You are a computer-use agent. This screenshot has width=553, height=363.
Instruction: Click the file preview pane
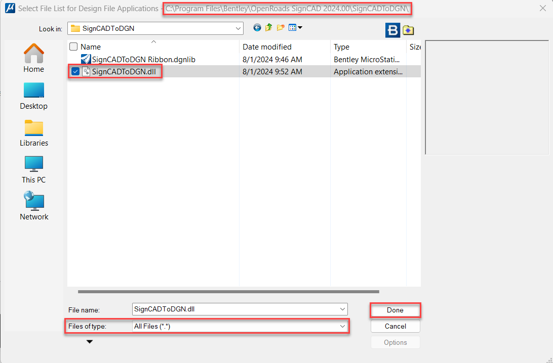(487, 98)
